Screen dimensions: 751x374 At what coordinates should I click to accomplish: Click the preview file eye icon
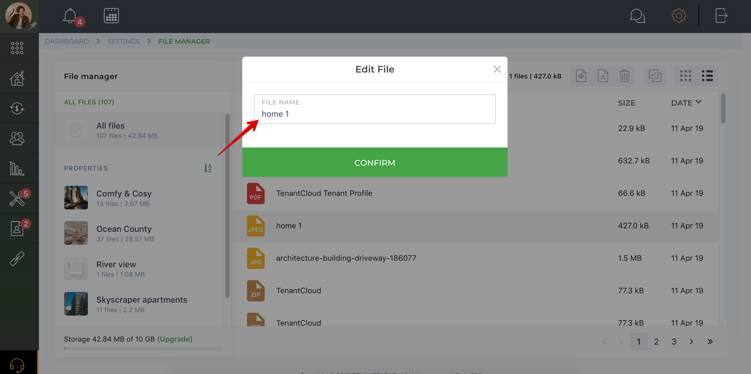(581, 76)
